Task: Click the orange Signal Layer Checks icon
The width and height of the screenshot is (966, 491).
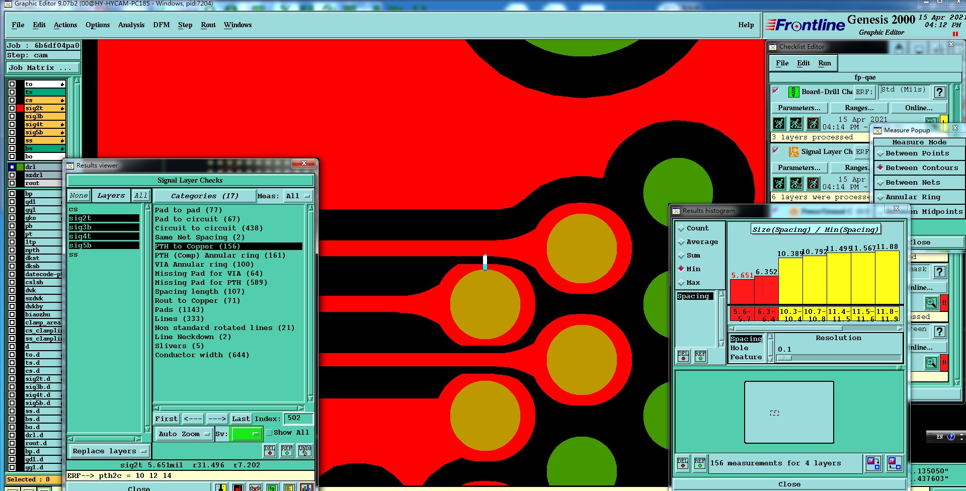Action: [x=793, y=151]
